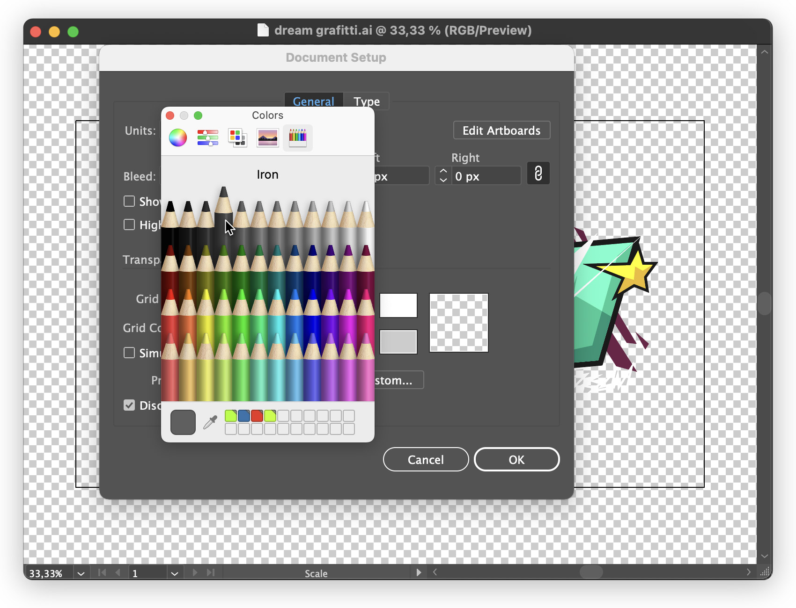Switch to color sliders picker mode
Screen dimensions: 796x608
tap(207, 138)
